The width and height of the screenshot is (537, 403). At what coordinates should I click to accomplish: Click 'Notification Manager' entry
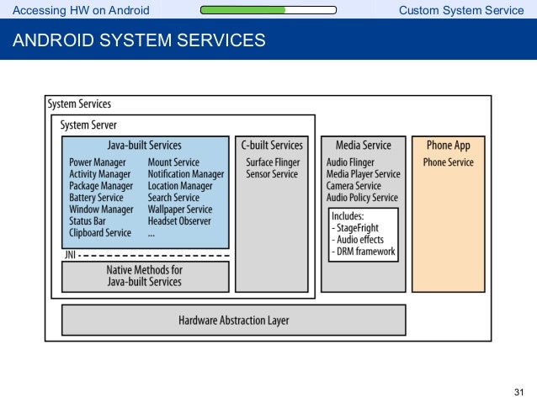point(186,174)
